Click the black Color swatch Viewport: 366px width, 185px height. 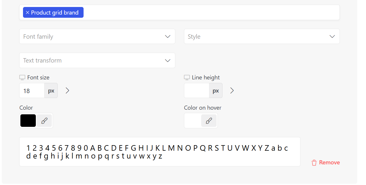coord(28,120)
